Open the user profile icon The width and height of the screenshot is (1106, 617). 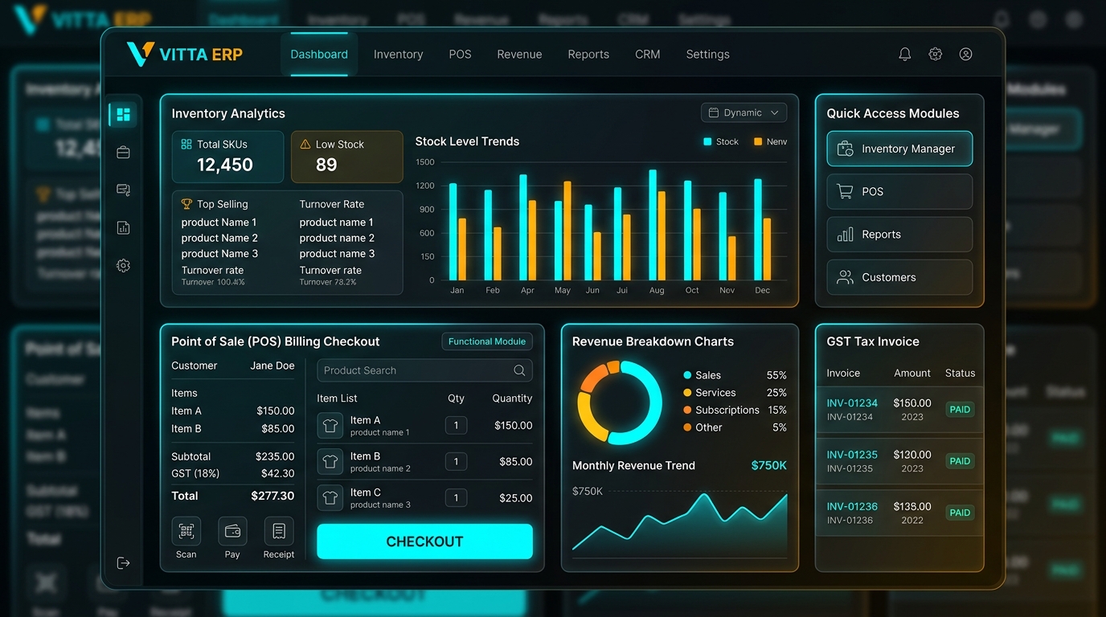point(966,54)
